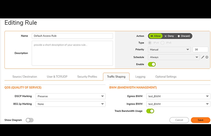This screenshot has height=136, width=211.
Task: Toggle the Enable rule switch
Action: click(x=152, y=64)
